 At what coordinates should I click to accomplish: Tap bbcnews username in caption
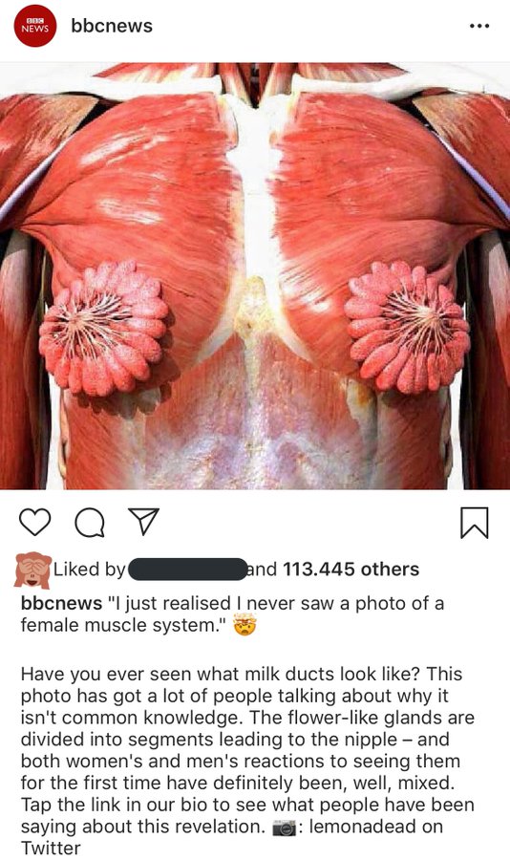pyautogui.click(x=61, y=603)
